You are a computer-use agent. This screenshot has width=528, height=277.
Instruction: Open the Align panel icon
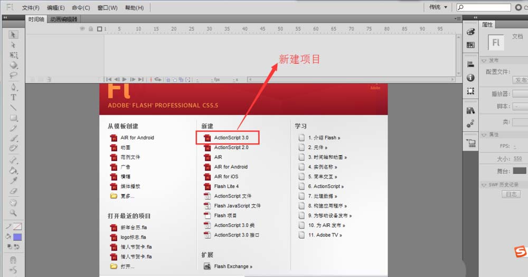coord(471,64)
